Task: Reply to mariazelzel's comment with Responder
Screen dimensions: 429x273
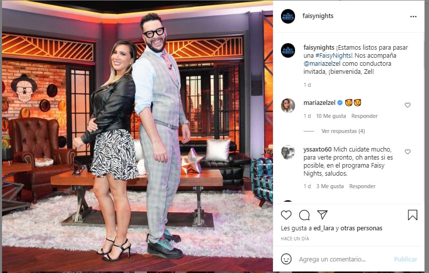Action: [x=364, y=116]
